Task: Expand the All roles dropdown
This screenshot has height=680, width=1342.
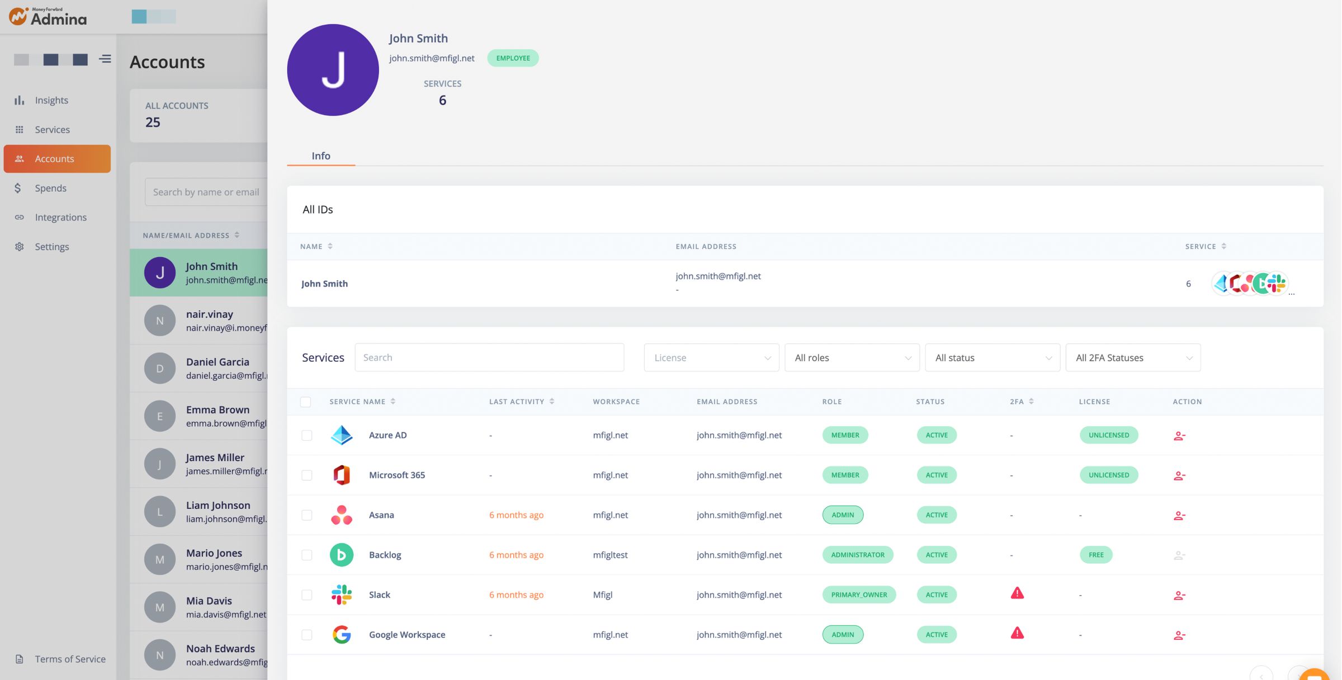Action: (851, 357)
